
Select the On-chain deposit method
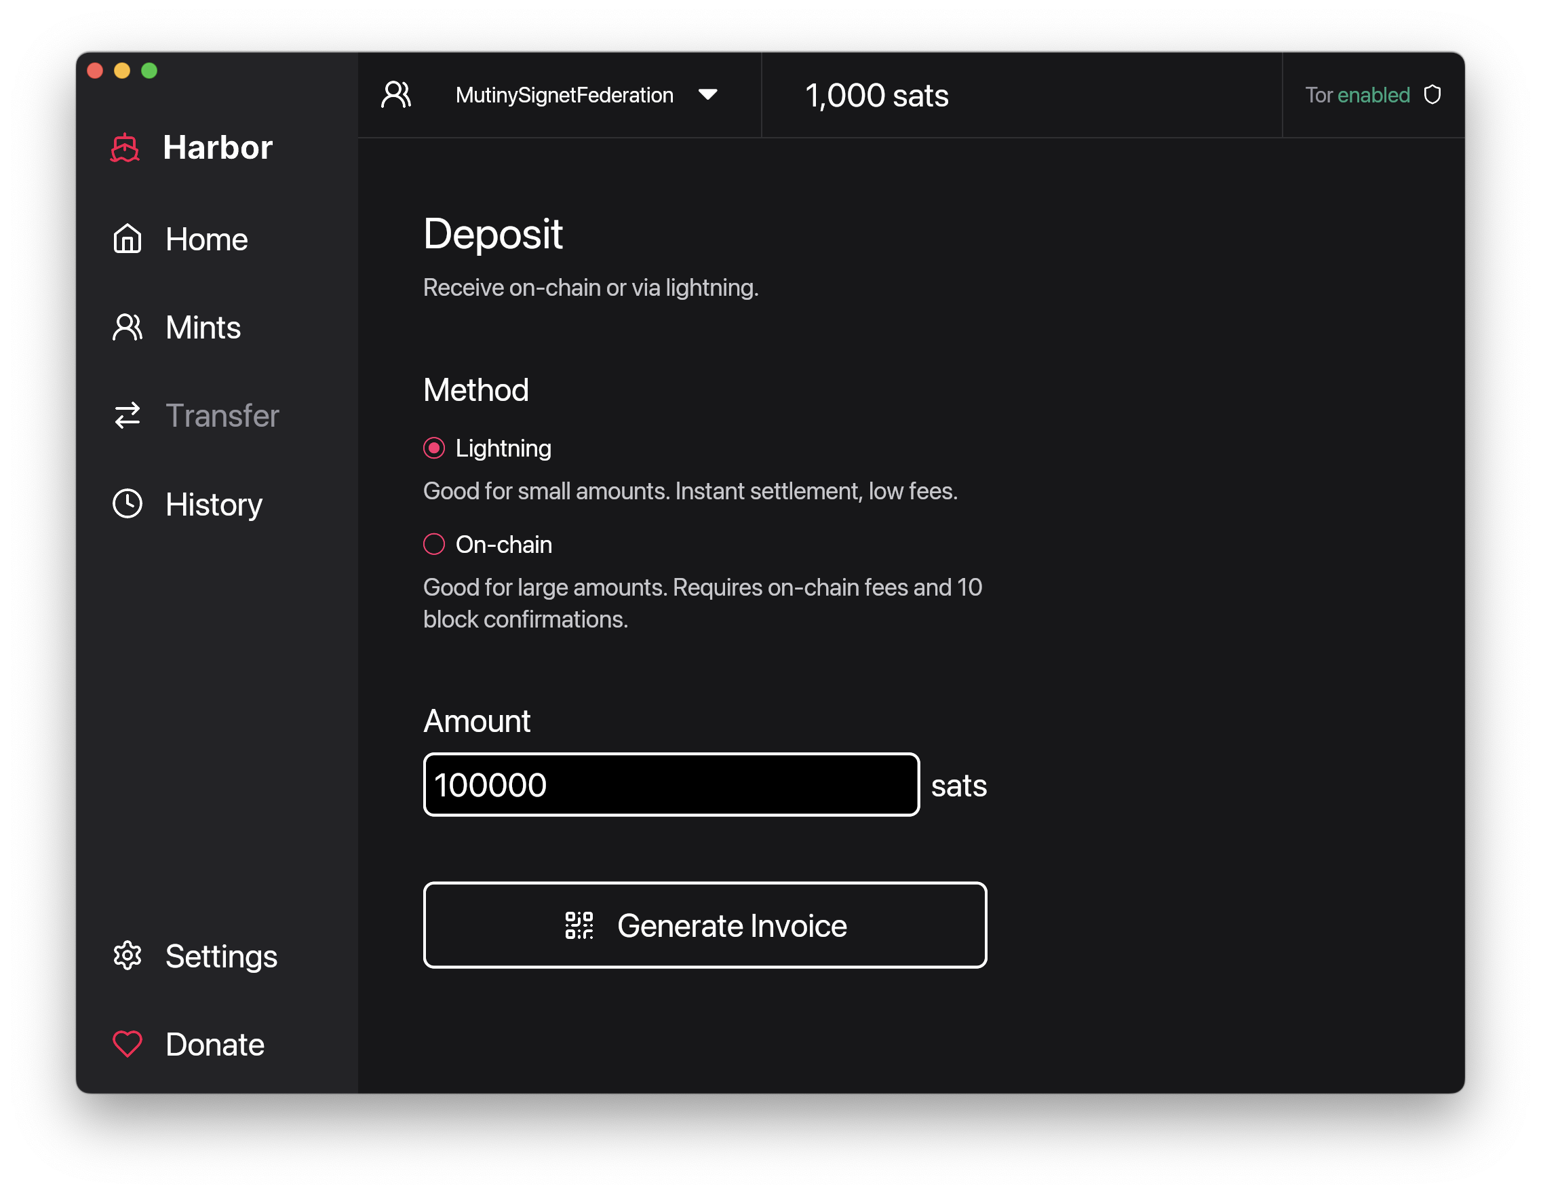(434, 544)
